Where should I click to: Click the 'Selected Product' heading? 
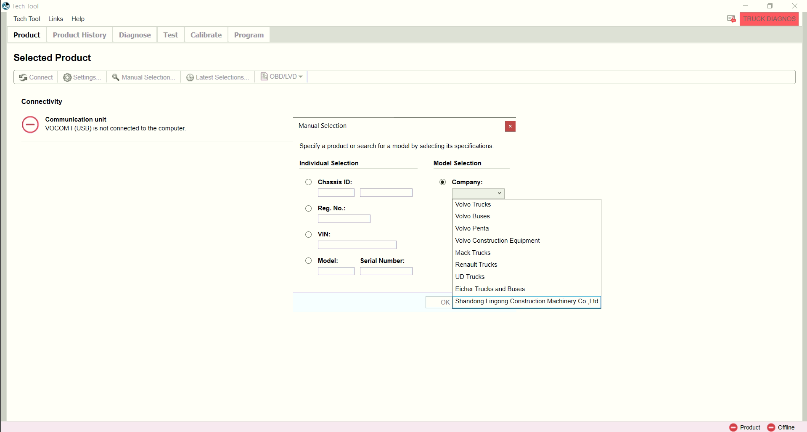[52, 58]
